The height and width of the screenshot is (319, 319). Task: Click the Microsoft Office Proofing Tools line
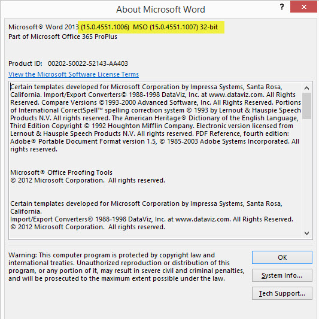coord(61,172)
